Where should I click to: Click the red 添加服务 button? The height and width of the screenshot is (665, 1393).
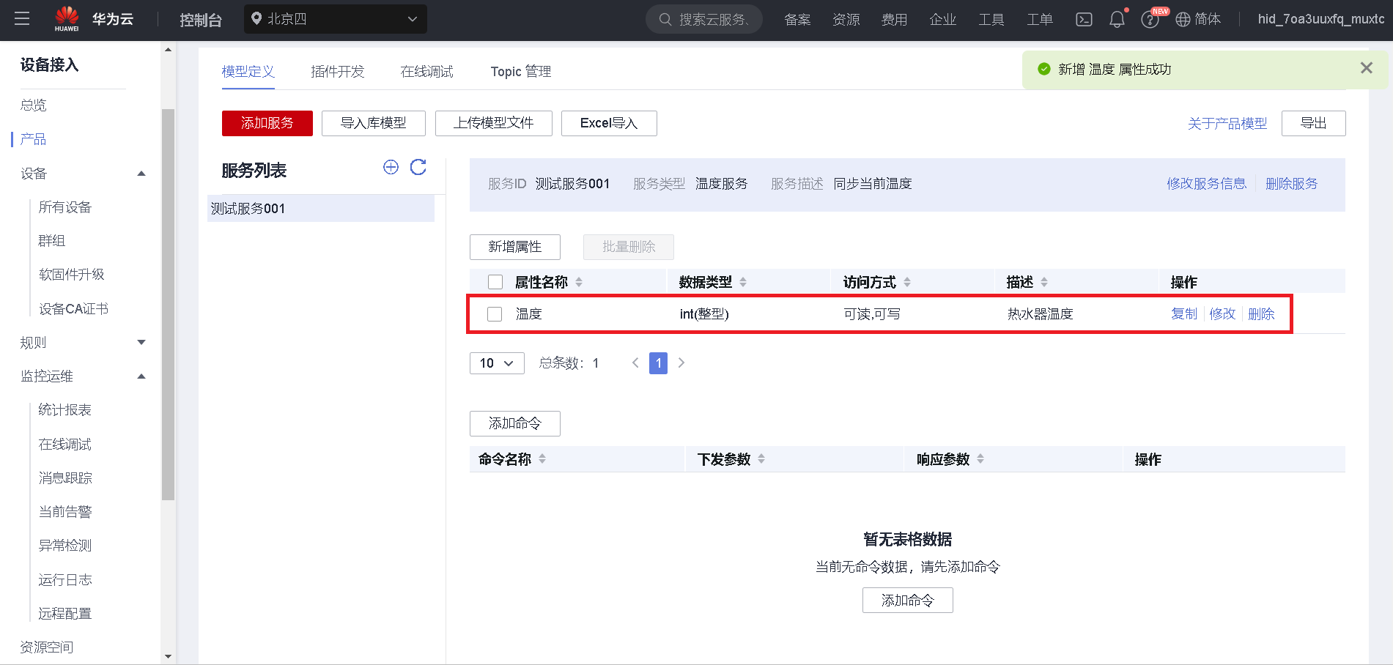(267, 123)
